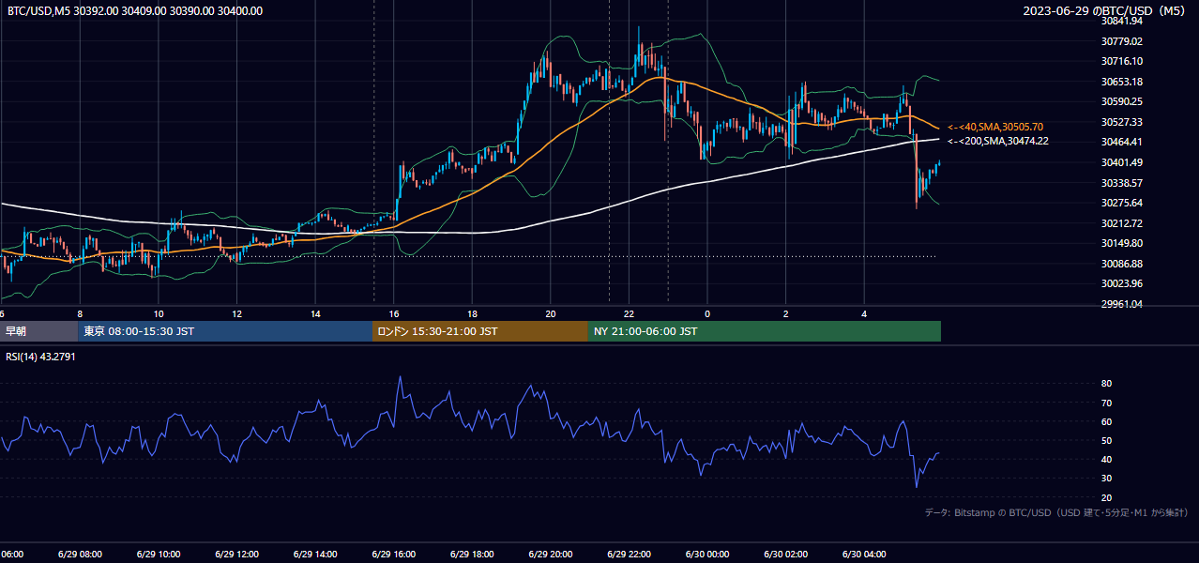Click price axis value 30590.25
This screenshot has height=563, width=1199.
pos(1122,101)
